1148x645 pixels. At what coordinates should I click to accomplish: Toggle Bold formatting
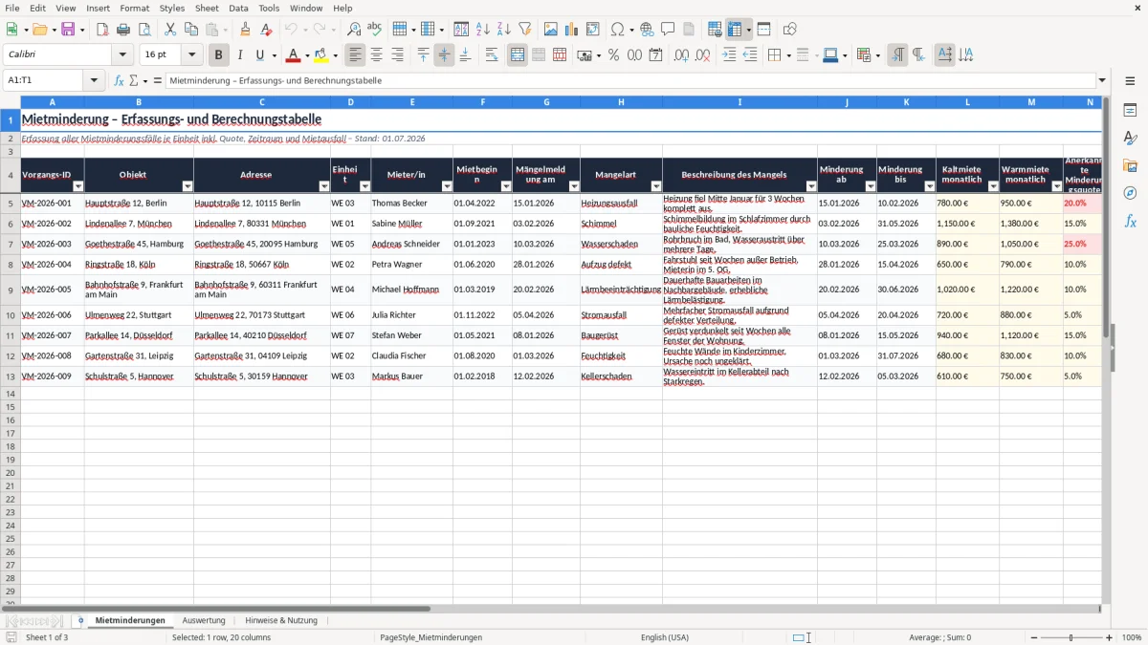(218, 55)
